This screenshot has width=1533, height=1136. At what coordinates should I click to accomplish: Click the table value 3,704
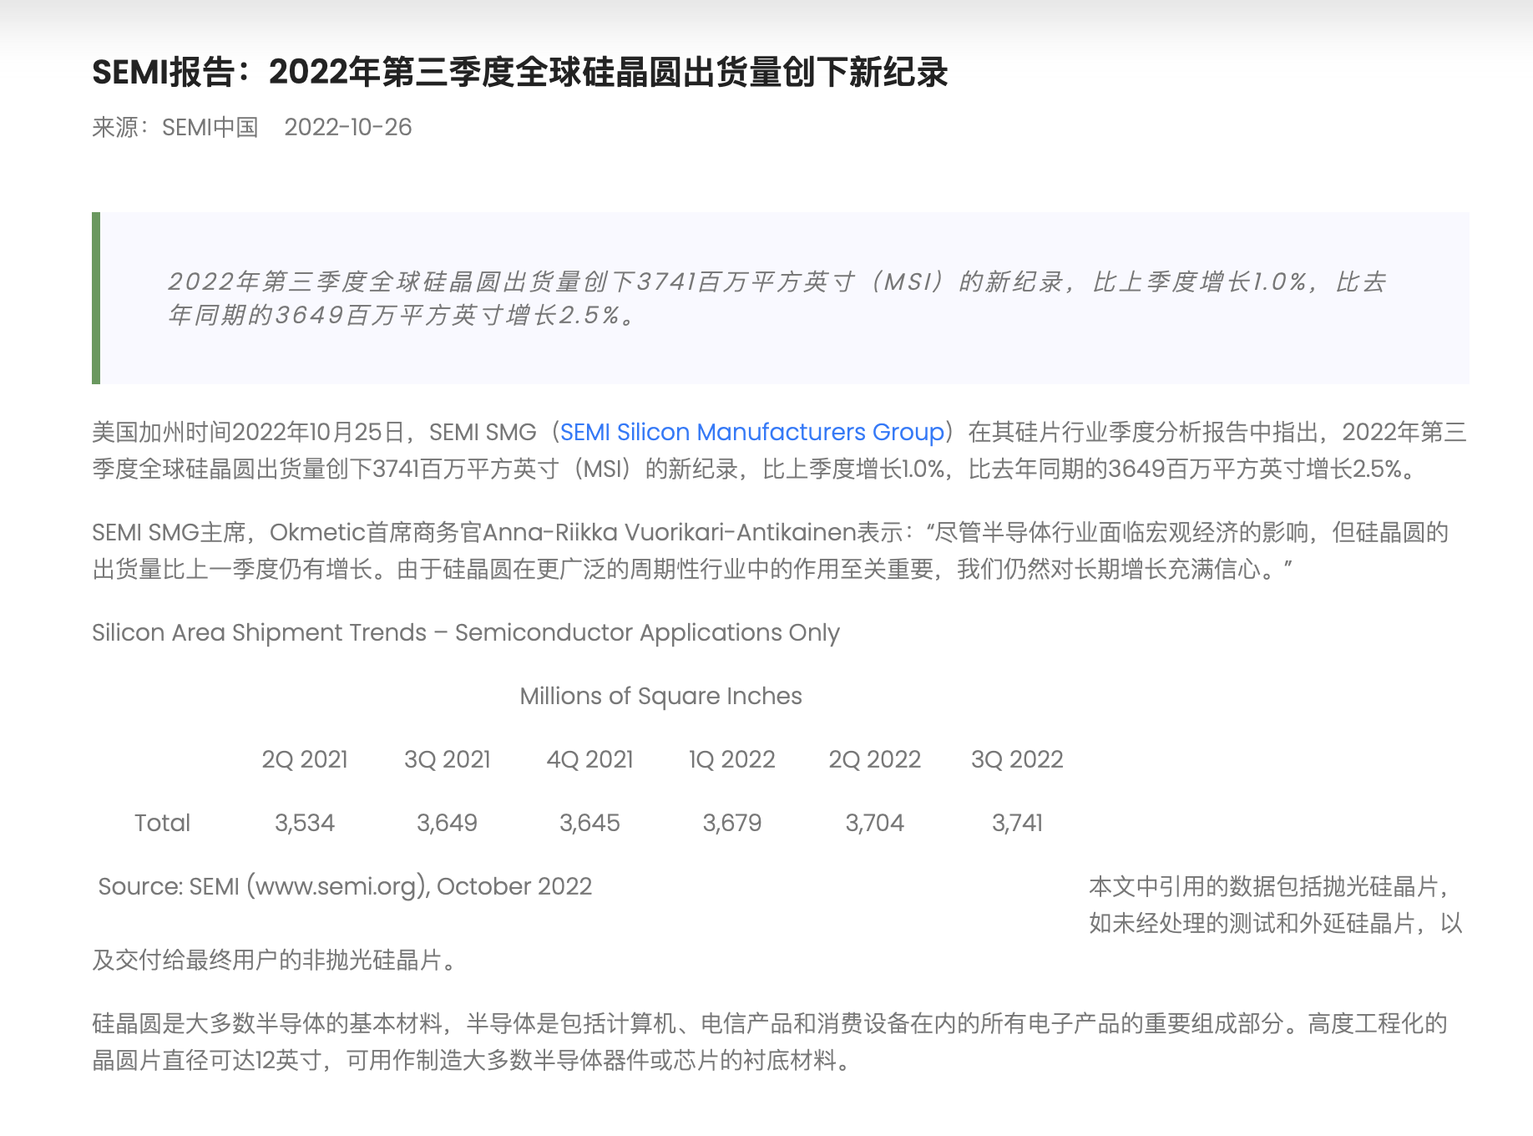pyautogui.click(x=874, y=823)
